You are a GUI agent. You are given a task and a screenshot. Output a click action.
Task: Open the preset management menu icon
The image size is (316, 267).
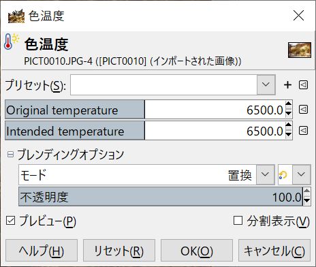click(303, 85)
